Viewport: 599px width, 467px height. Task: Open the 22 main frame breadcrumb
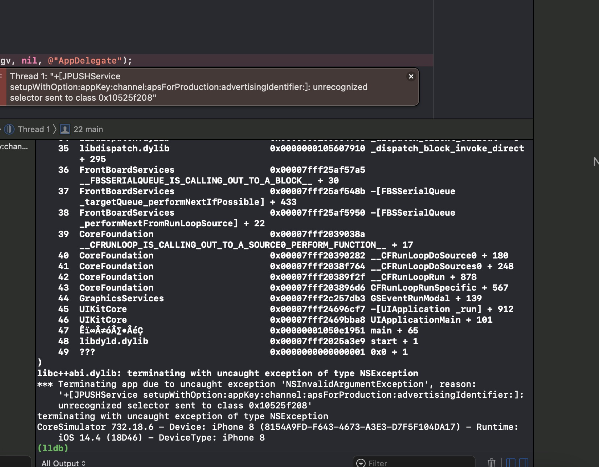pos(88,129)
